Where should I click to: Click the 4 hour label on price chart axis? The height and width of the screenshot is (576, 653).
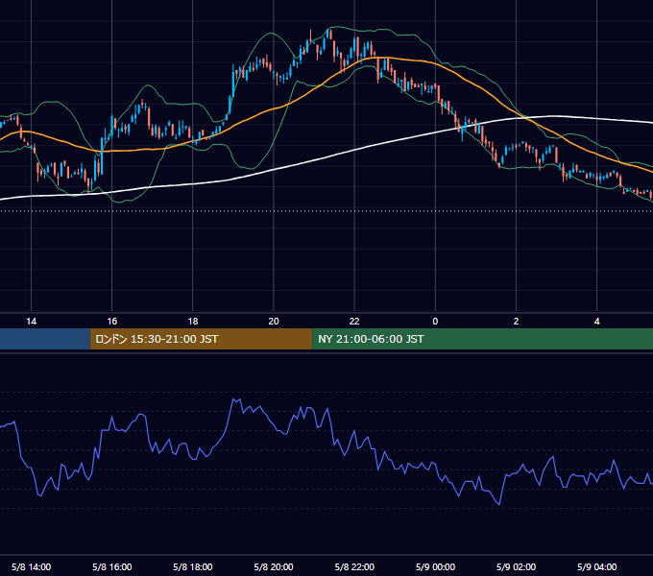pos(596,322)
